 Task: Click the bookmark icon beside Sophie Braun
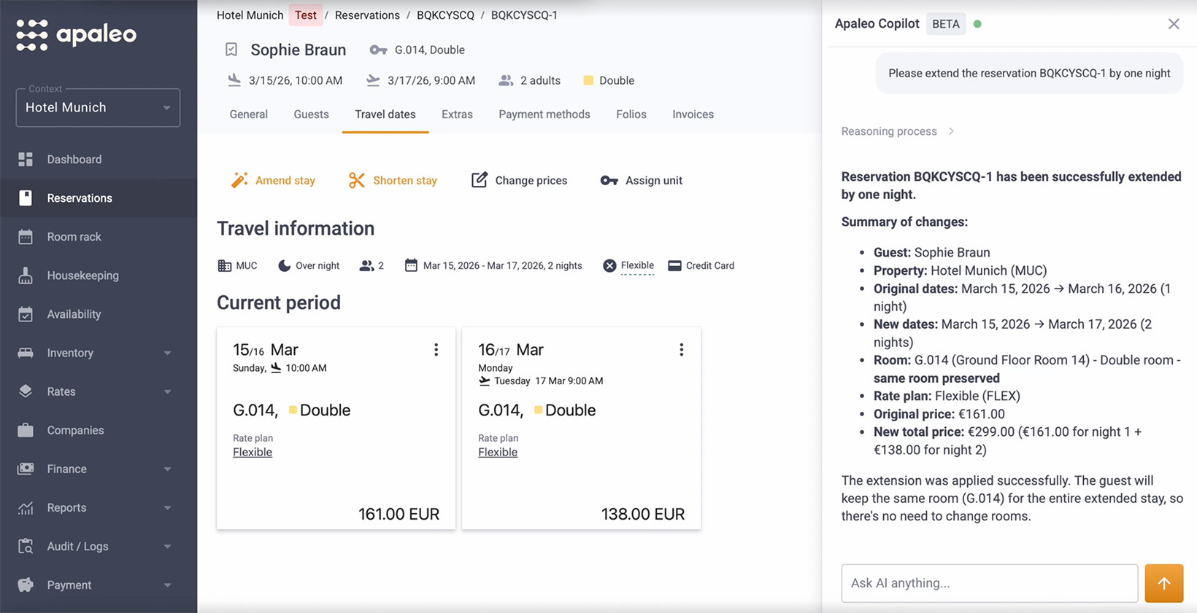click(231, 50)
